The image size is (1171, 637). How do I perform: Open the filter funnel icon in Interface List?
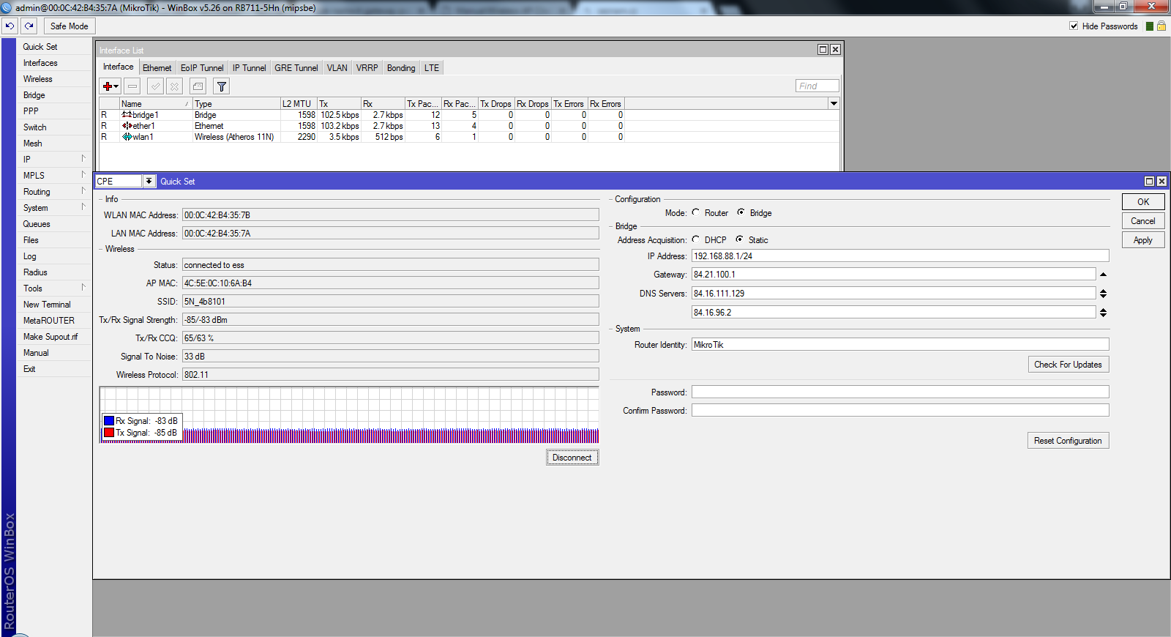click(221, 86)
